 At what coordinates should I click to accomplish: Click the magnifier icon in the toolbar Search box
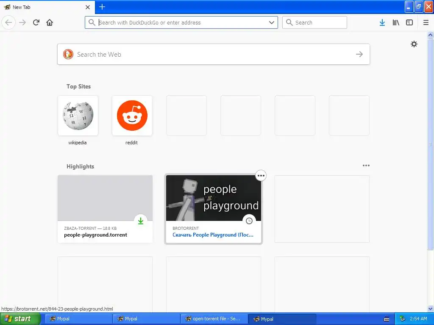coord(289,22)
